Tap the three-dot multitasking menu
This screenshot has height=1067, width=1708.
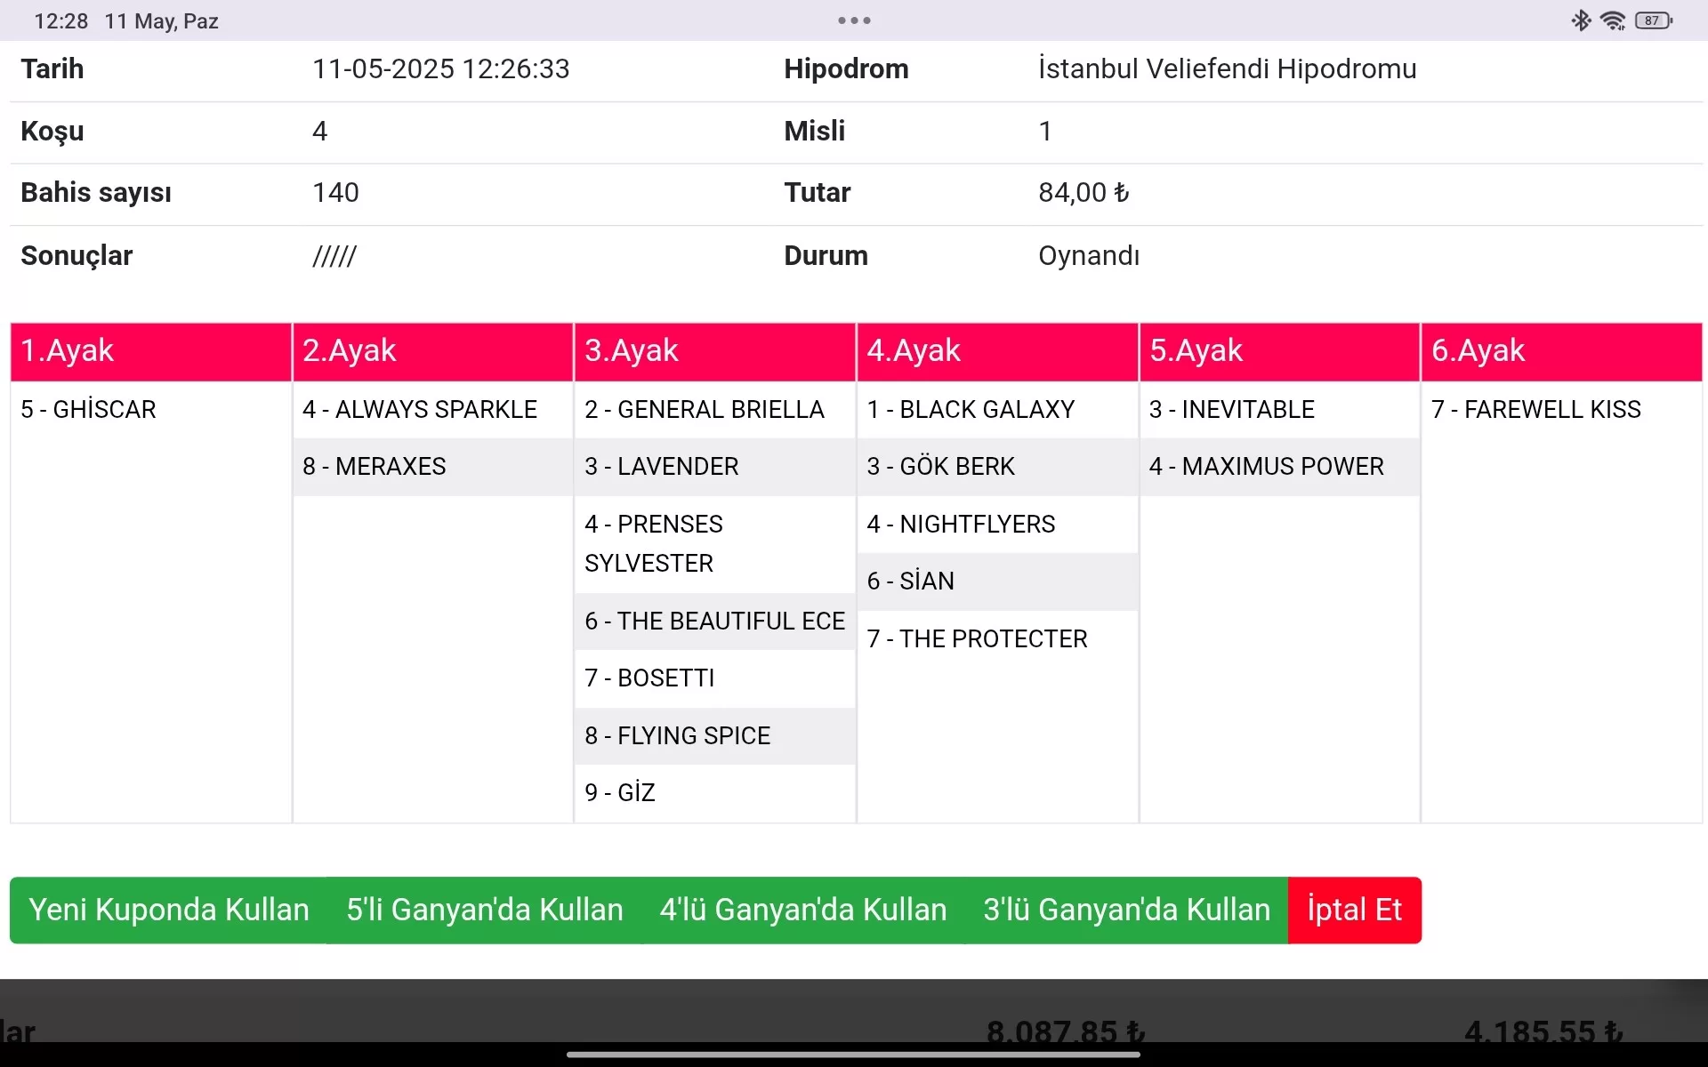(854, 20)
